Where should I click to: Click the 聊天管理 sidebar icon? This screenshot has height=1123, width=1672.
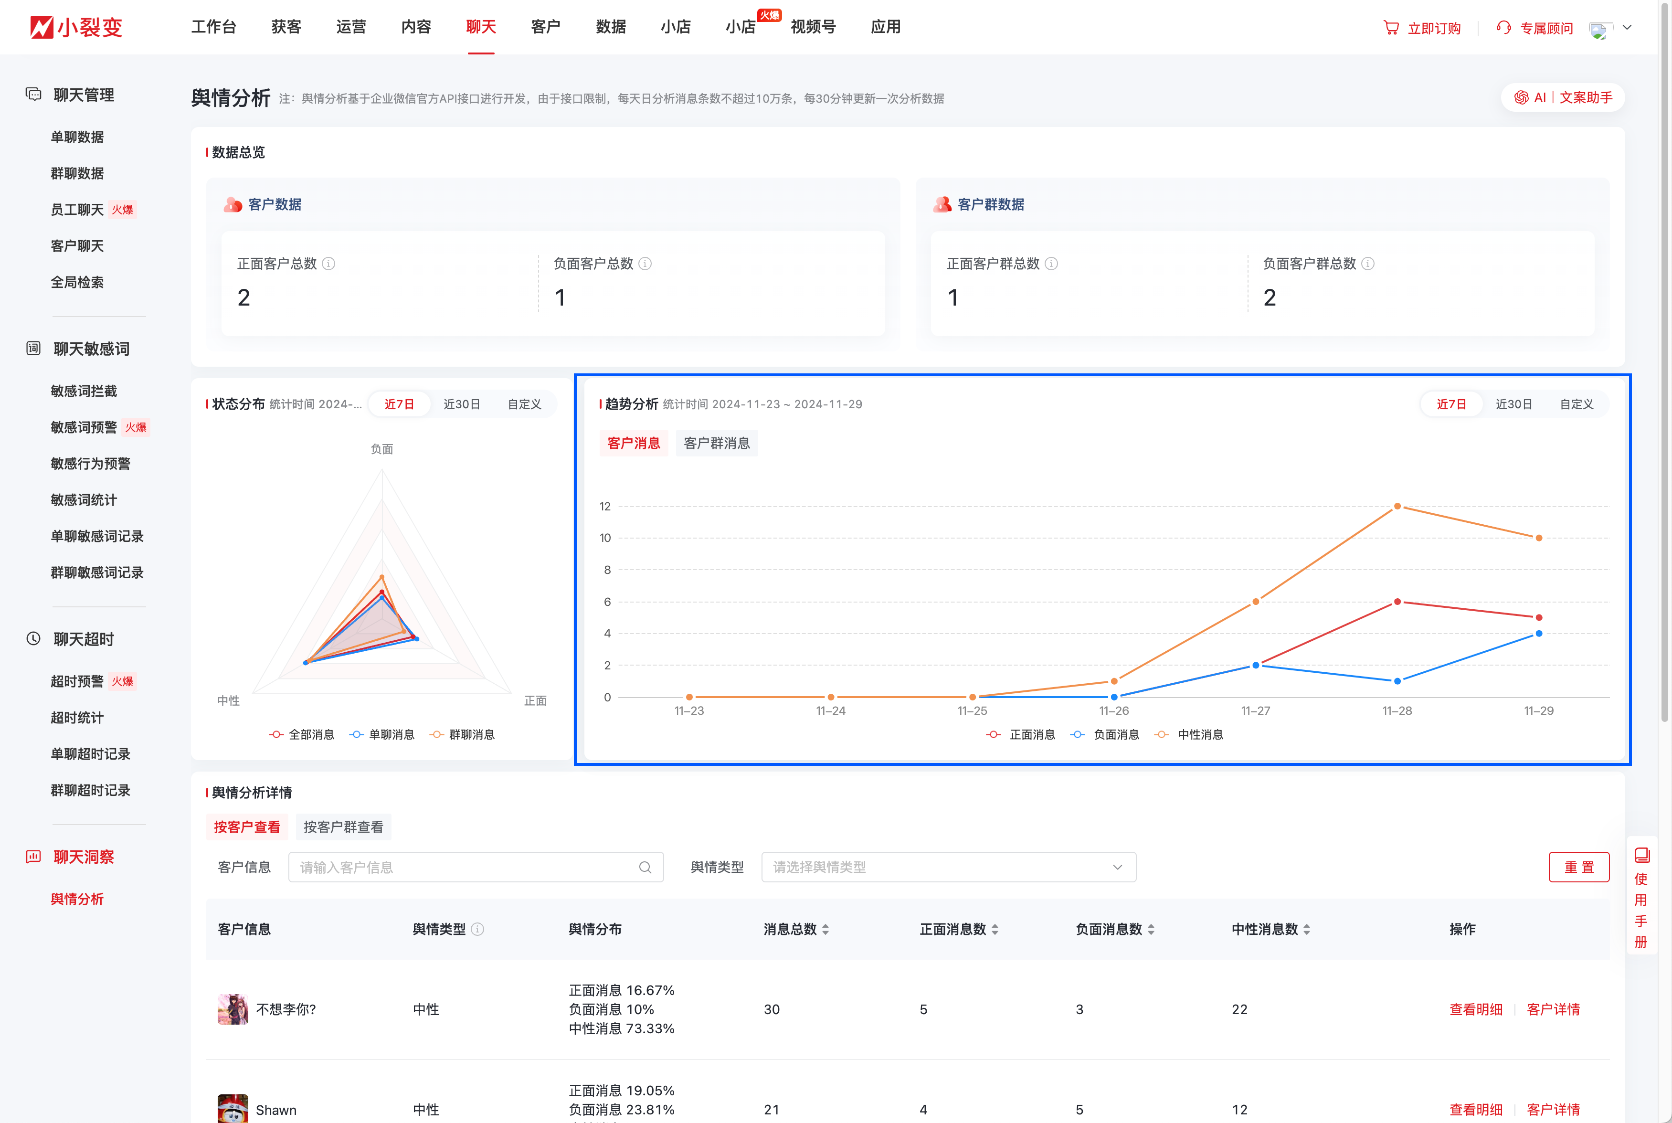pyautogui.click(x=33, y=95)
